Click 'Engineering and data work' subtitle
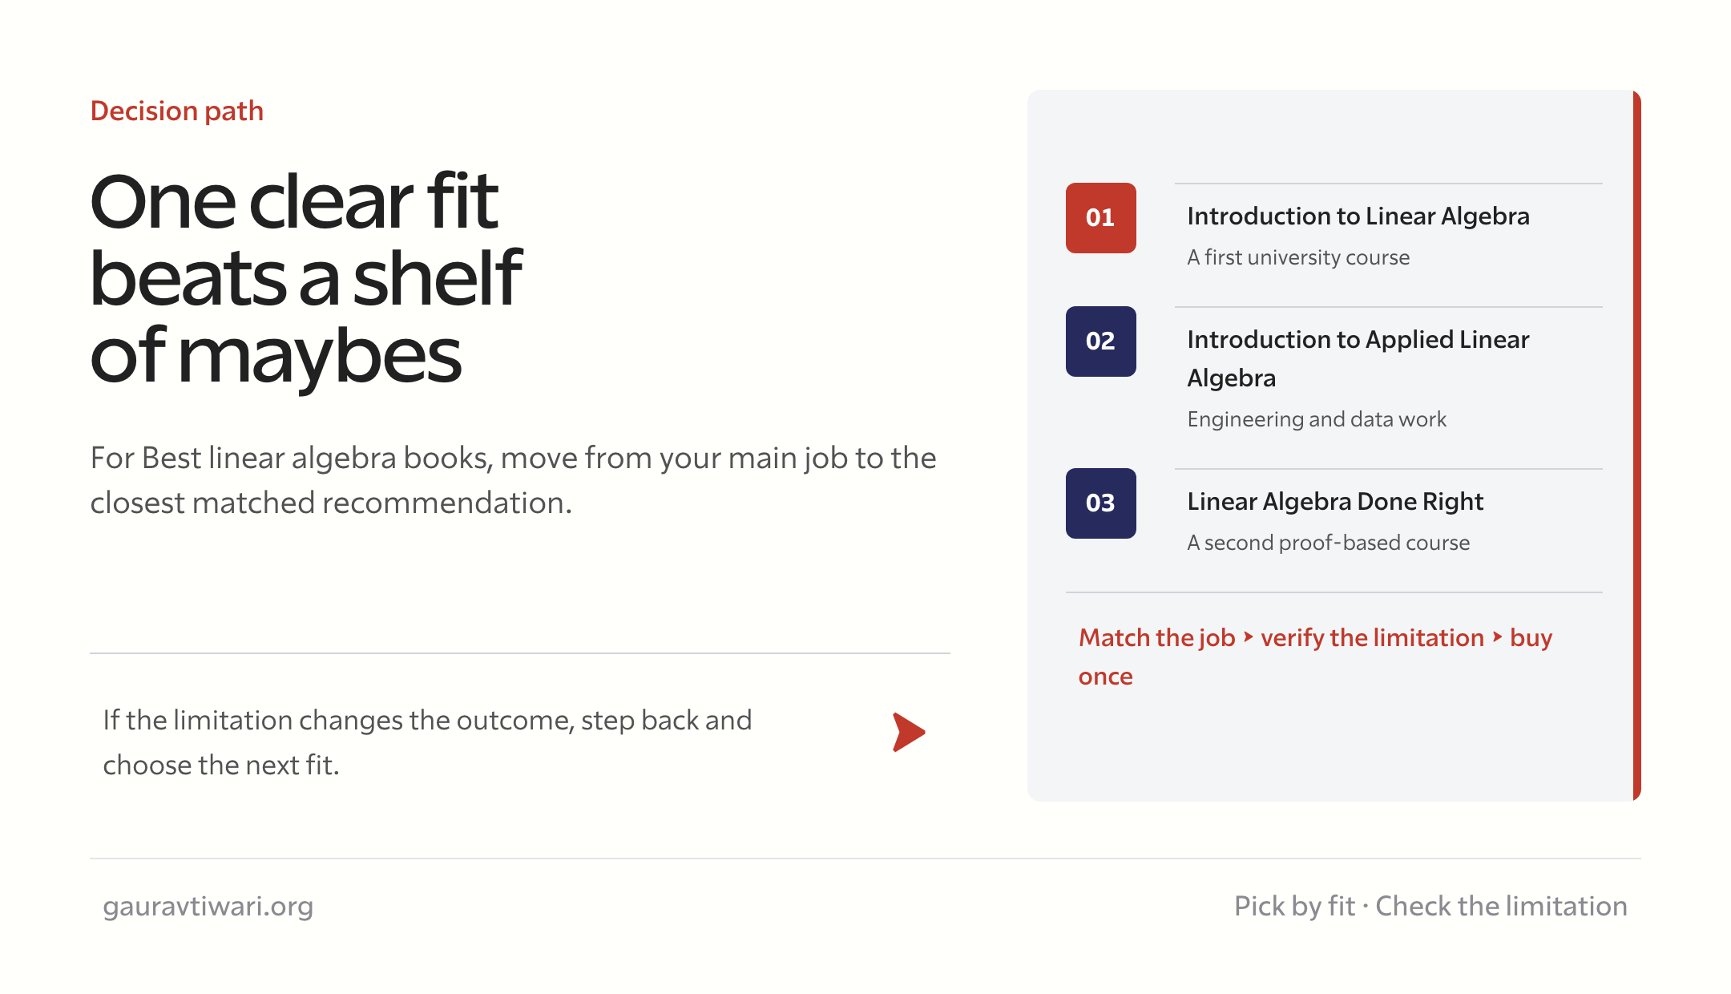This screenshot has width=1731, height=994. click(x=1317, y=419)
